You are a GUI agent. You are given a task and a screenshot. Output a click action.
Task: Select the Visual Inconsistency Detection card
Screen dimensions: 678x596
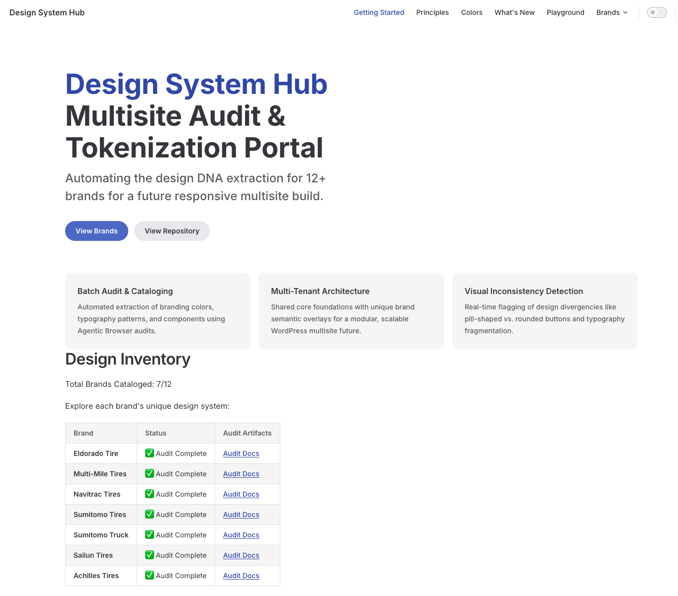[545, 311]
